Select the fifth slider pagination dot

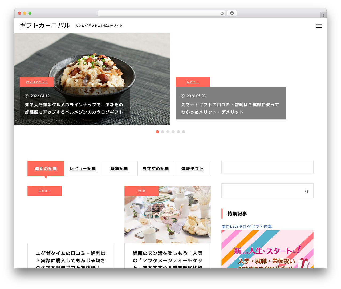(178, 132)
